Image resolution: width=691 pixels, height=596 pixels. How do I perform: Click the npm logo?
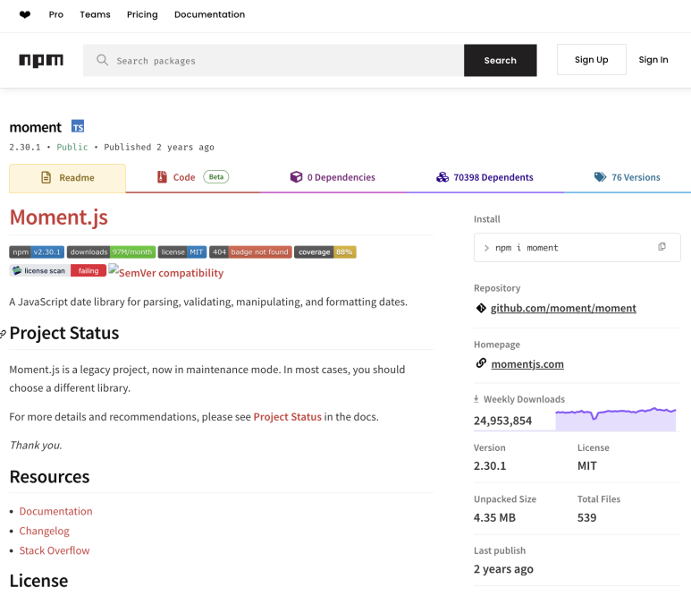[41, 60]
